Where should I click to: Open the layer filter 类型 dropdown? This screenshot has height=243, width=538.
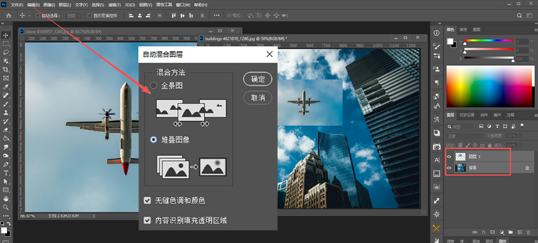[460, 127]
